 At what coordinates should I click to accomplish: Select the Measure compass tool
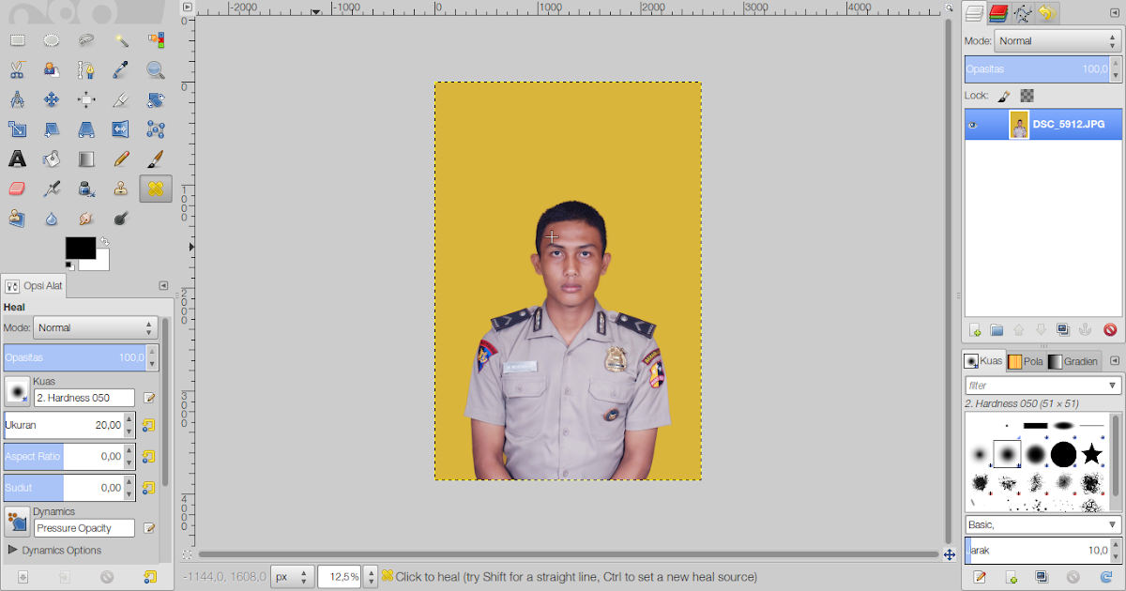coord(17,99)
